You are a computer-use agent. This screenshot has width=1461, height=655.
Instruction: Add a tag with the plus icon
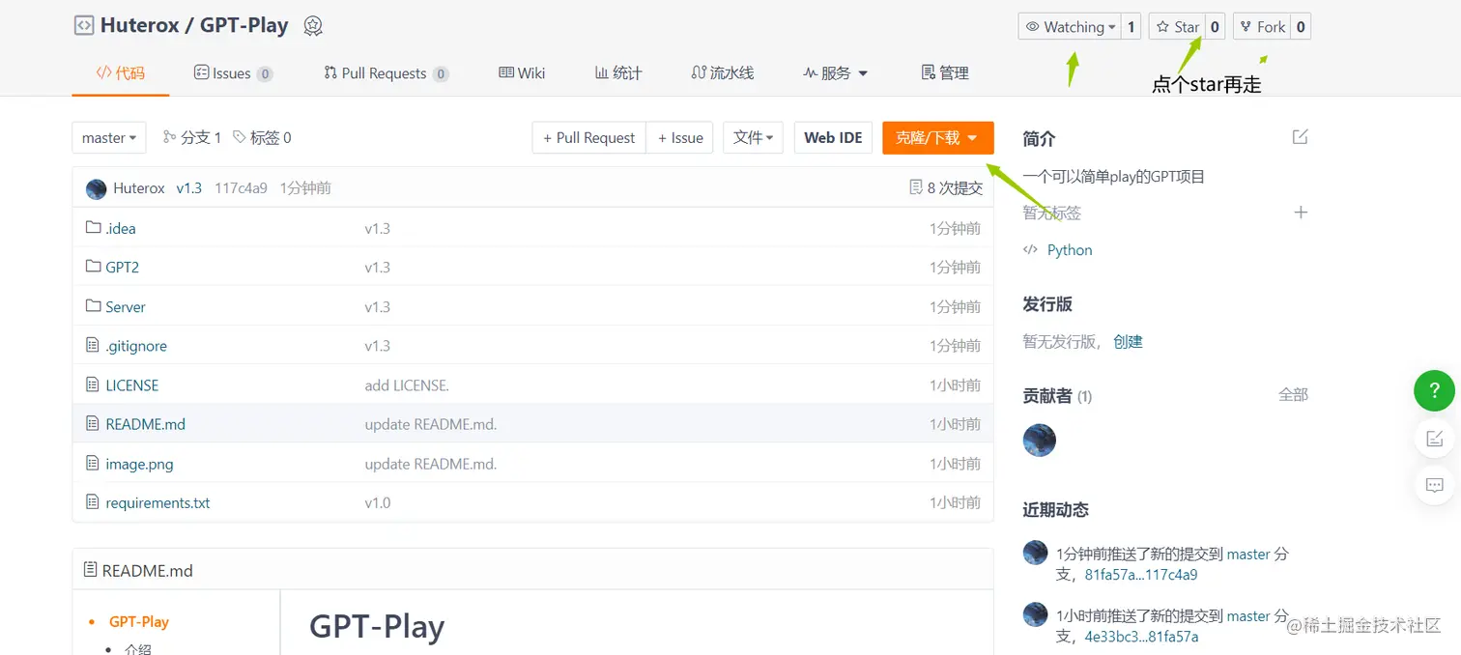[x=1301, y=212]
